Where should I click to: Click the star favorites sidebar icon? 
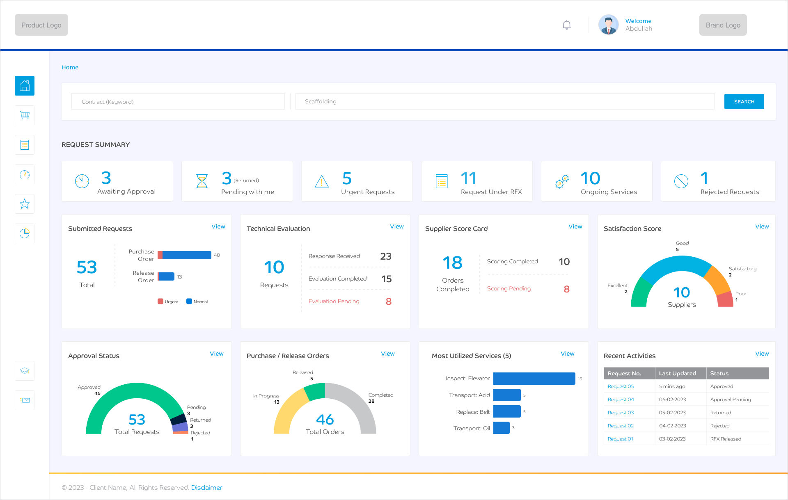[25, 204]
